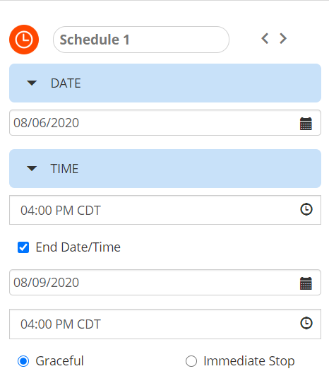329x388 pixels.
Task: Collapse the TIME section arrow
Action: 32,168
